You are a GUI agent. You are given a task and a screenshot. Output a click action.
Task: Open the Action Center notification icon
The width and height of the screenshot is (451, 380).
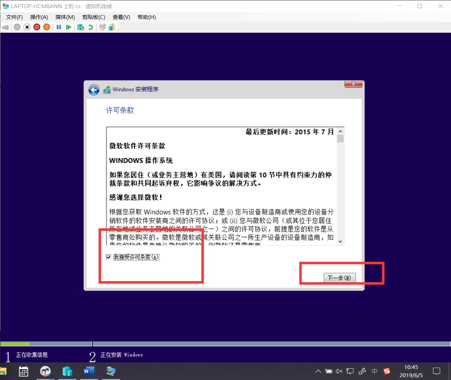tap(436, 371)
